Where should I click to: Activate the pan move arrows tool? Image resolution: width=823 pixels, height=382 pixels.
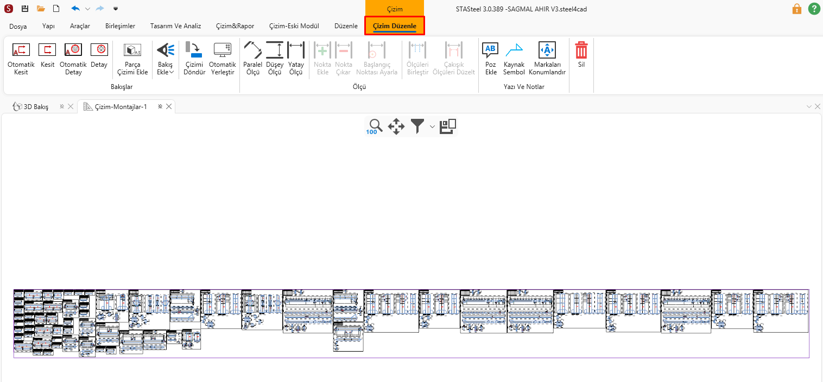pos(396,126)
